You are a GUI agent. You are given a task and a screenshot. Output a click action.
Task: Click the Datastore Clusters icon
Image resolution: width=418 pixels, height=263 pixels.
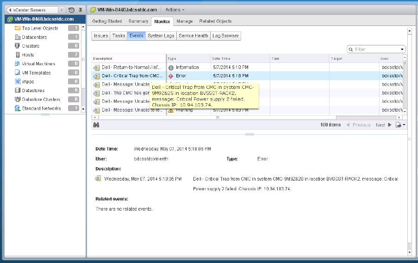point(18,99)
